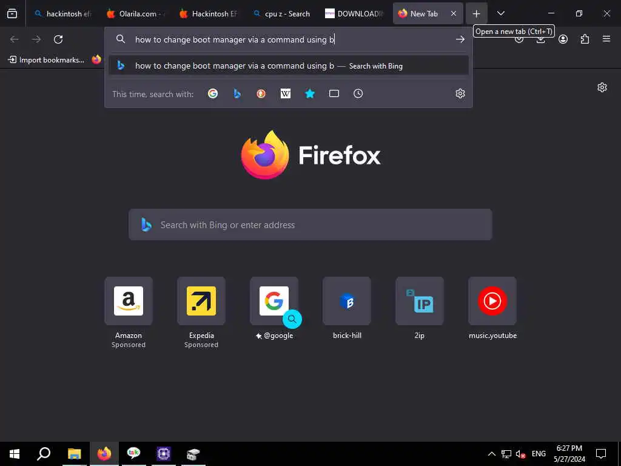Switch to the Hackintosh EFI tab
Screen dimensions: 621x466
209,13
